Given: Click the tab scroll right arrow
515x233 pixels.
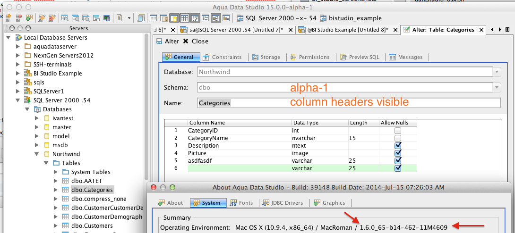Looking at the screenshot, I should tap(500, 30).
